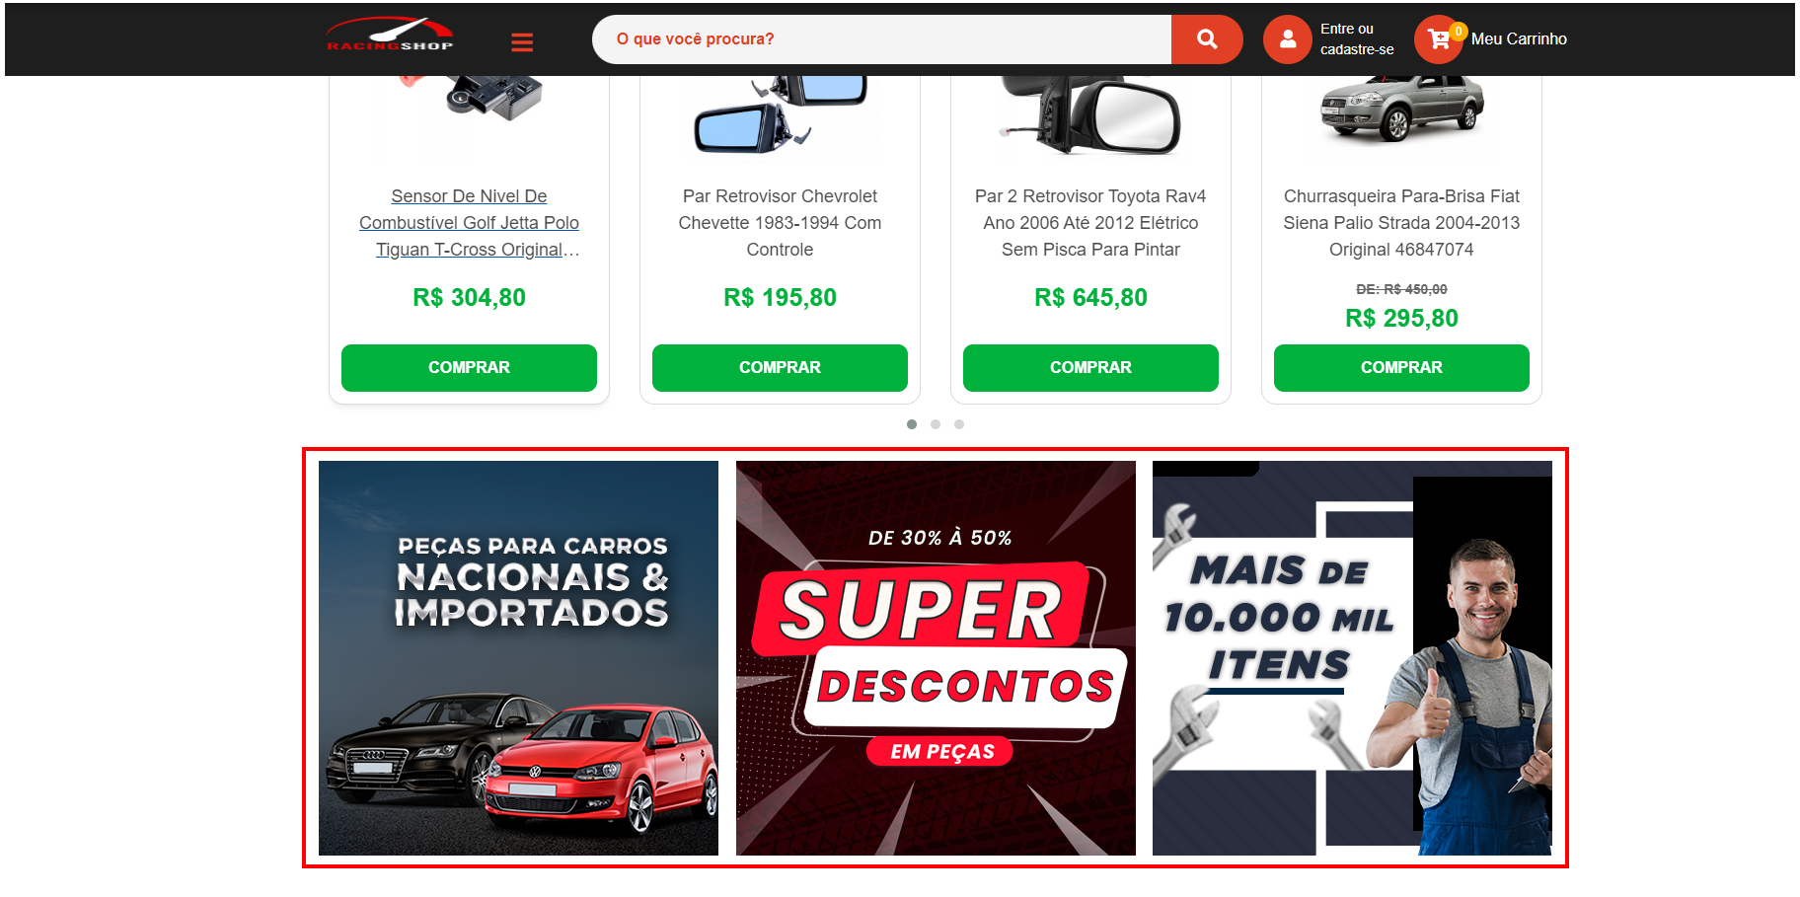Click 'Meu Carrinho' text link
This screenshot has width=1800, height=897.
tap(1519, 39)
